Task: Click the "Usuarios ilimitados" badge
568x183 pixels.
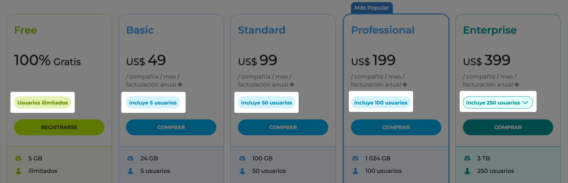Action: (x=43, y=103)
